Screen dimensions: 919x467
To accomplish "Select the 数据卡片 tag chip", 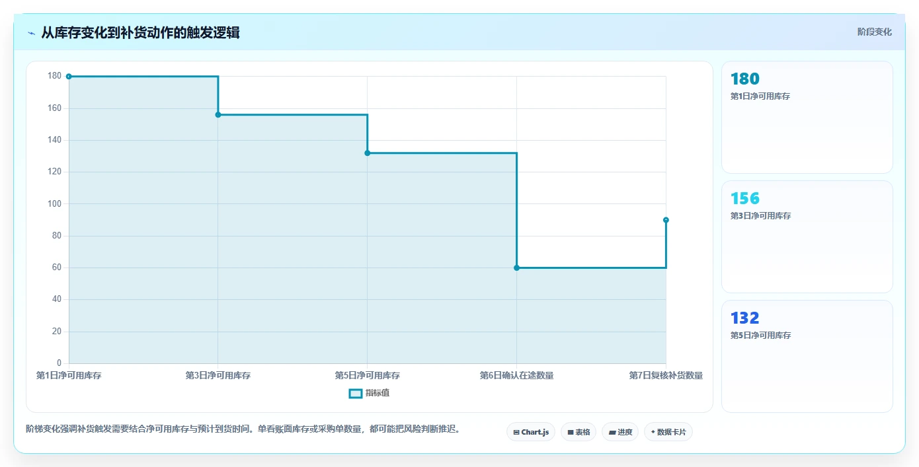I will point(668,432).
